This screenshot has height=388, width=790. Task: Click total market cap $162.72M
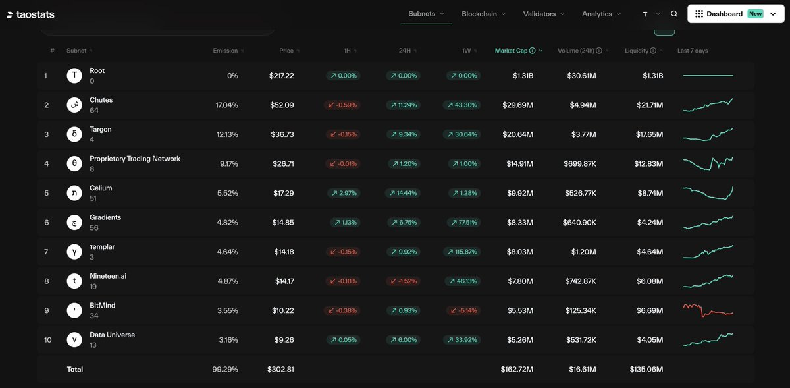click(x=517, y=369)
